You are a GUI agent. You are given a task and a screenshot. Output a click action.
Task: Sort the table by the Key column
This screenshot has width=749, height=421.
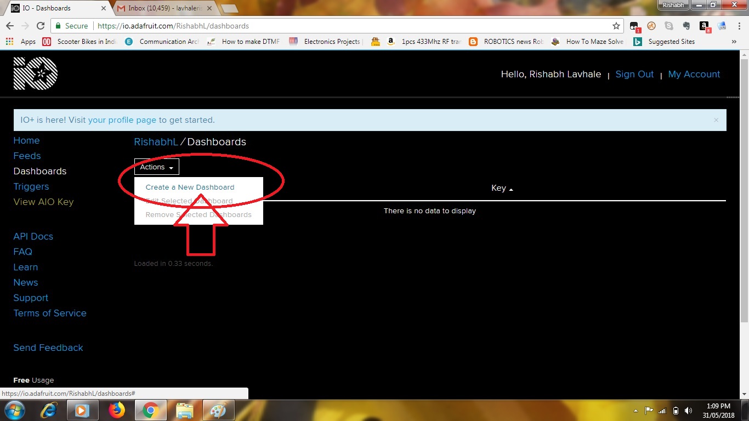[502, 188]
